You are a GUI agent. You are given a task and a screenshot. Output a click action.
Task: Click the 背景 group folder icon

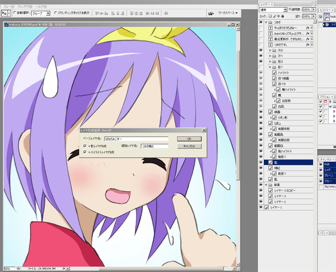click(270, 185)
